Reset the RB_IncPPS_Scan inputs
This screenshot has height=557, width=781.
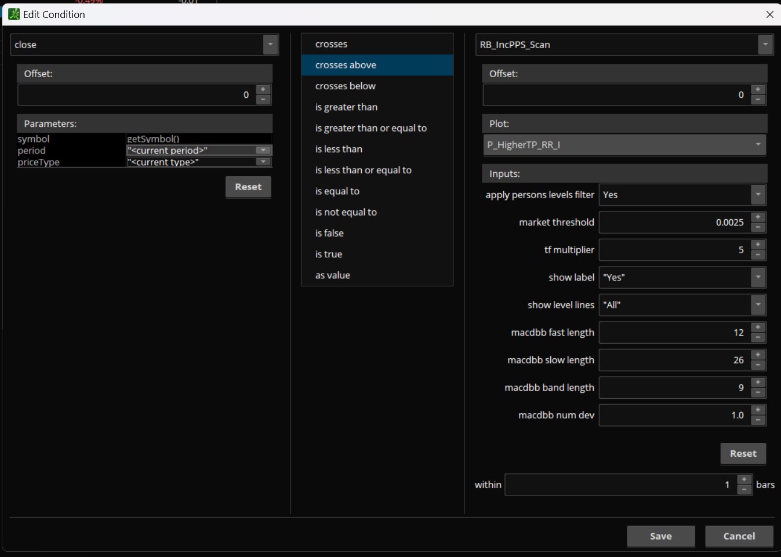(743, 454)
